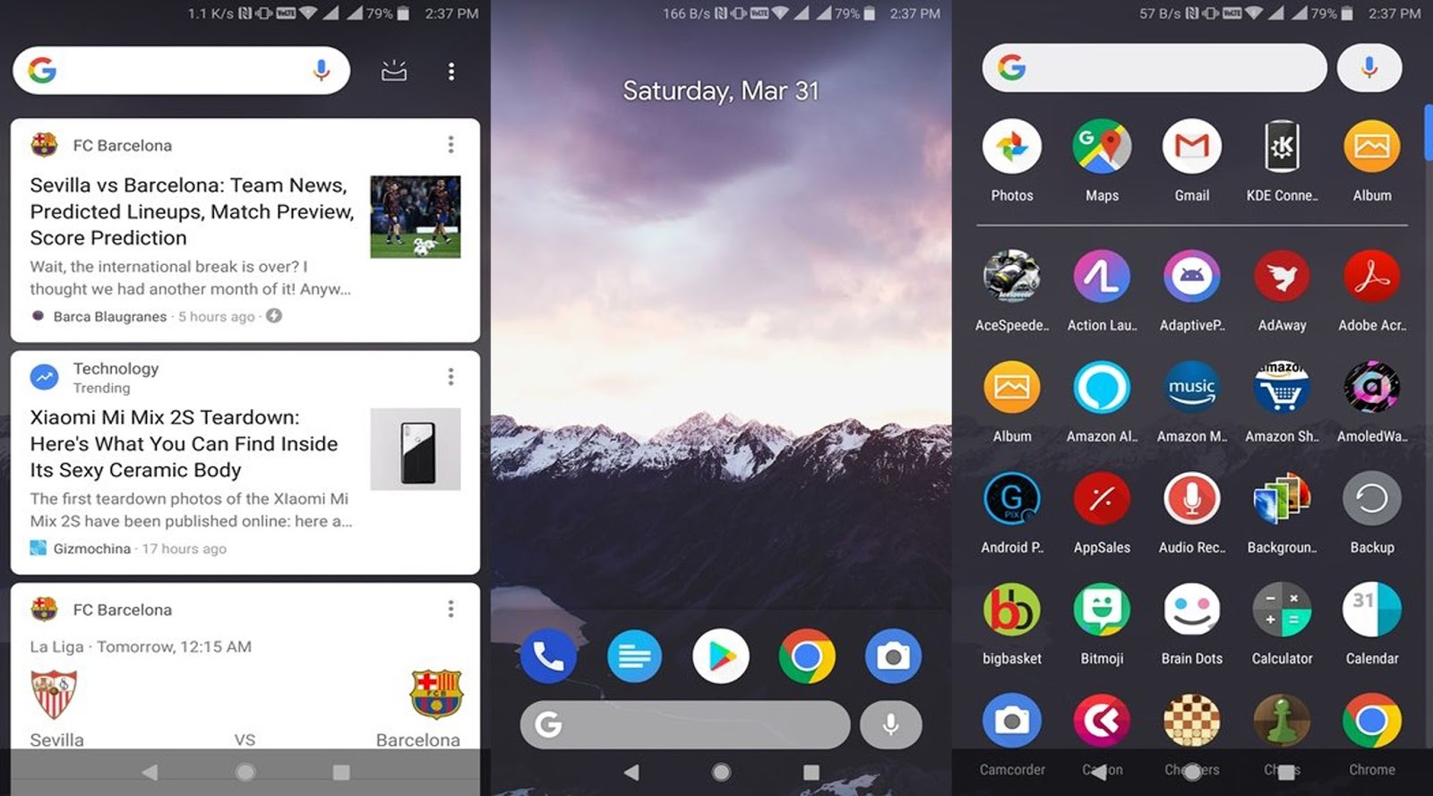The height and width of the screenshot is (796, 1433).
Task: Tap the Technology trending arrow icon
Action: 44,377
